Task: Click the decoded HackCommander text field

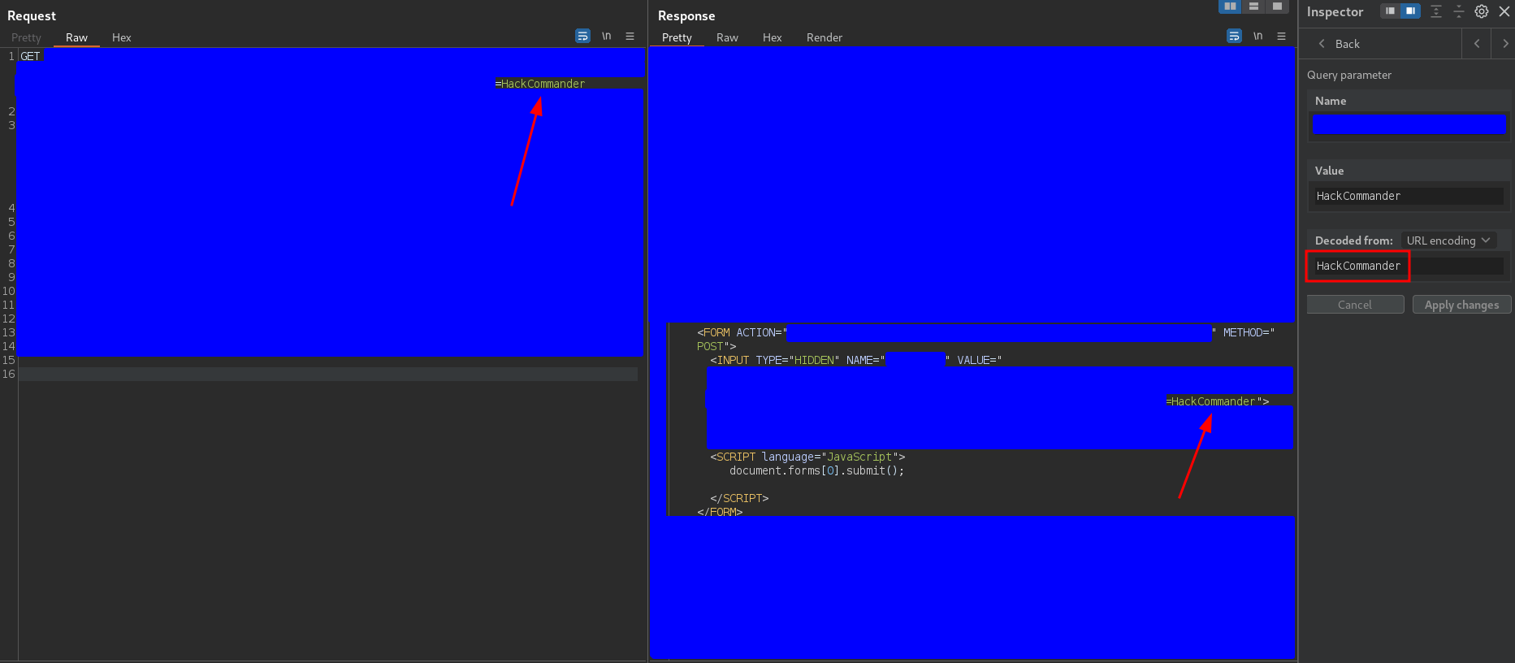Action: click(x=1409, y=266)
